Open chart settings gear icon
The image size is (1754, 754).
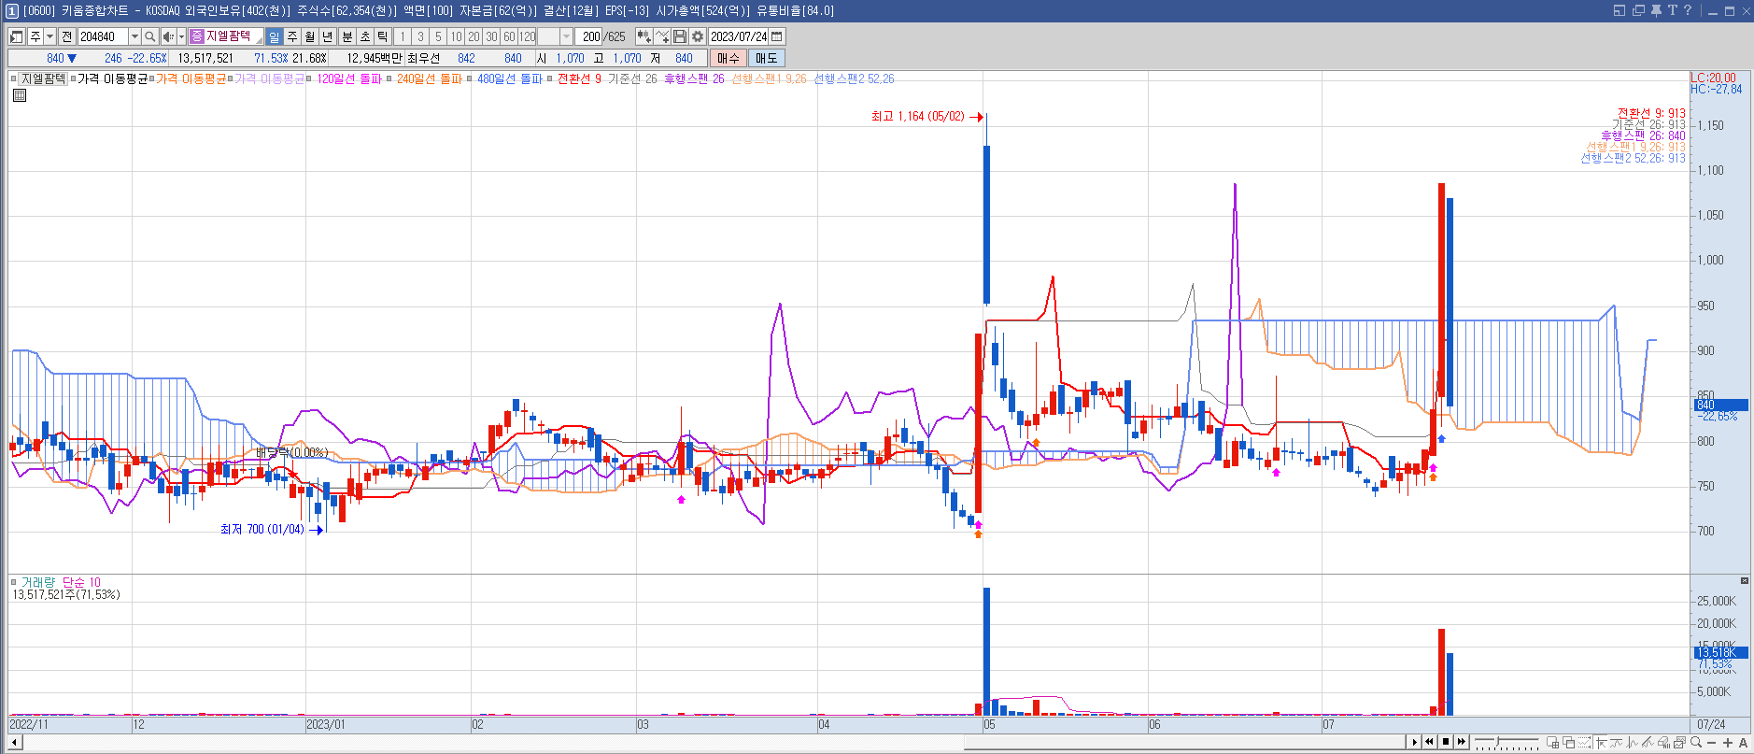coord(698,36)
